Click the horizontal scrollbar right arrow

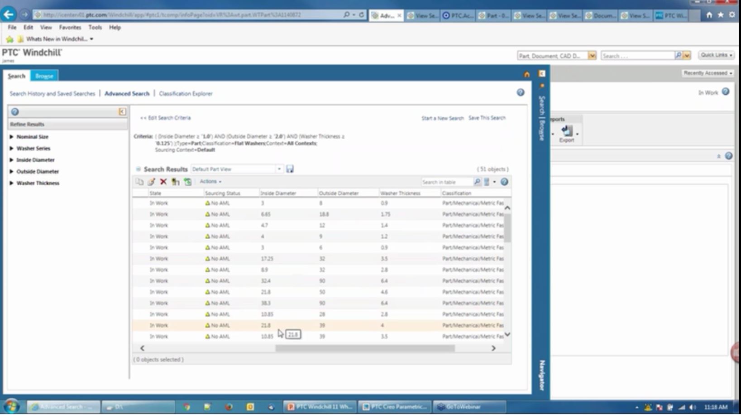493,348
